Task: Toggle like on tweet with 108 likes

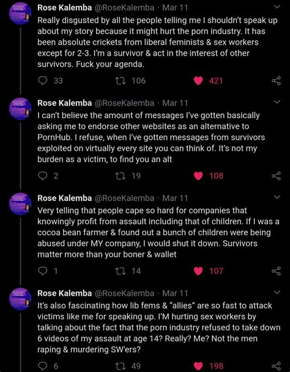Action: (198, 176)
